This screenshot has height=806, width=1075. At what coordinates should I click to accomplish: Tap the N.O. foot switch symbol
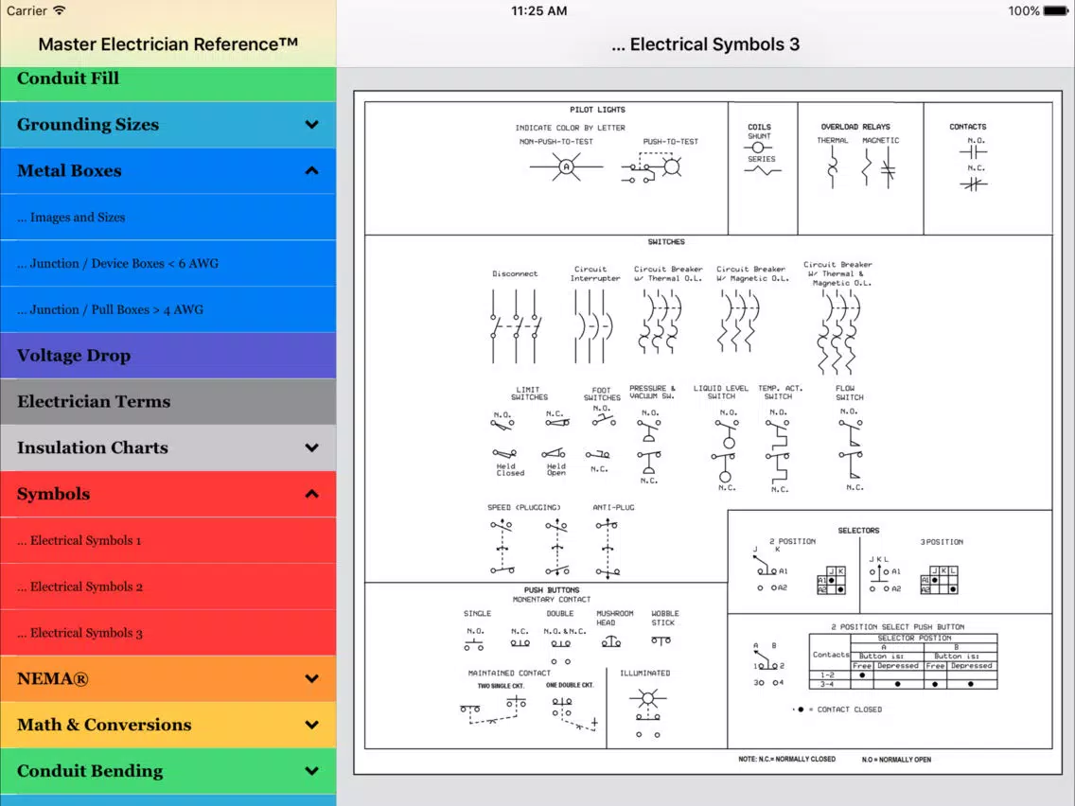pyautogui.click(x=604, y=419)
